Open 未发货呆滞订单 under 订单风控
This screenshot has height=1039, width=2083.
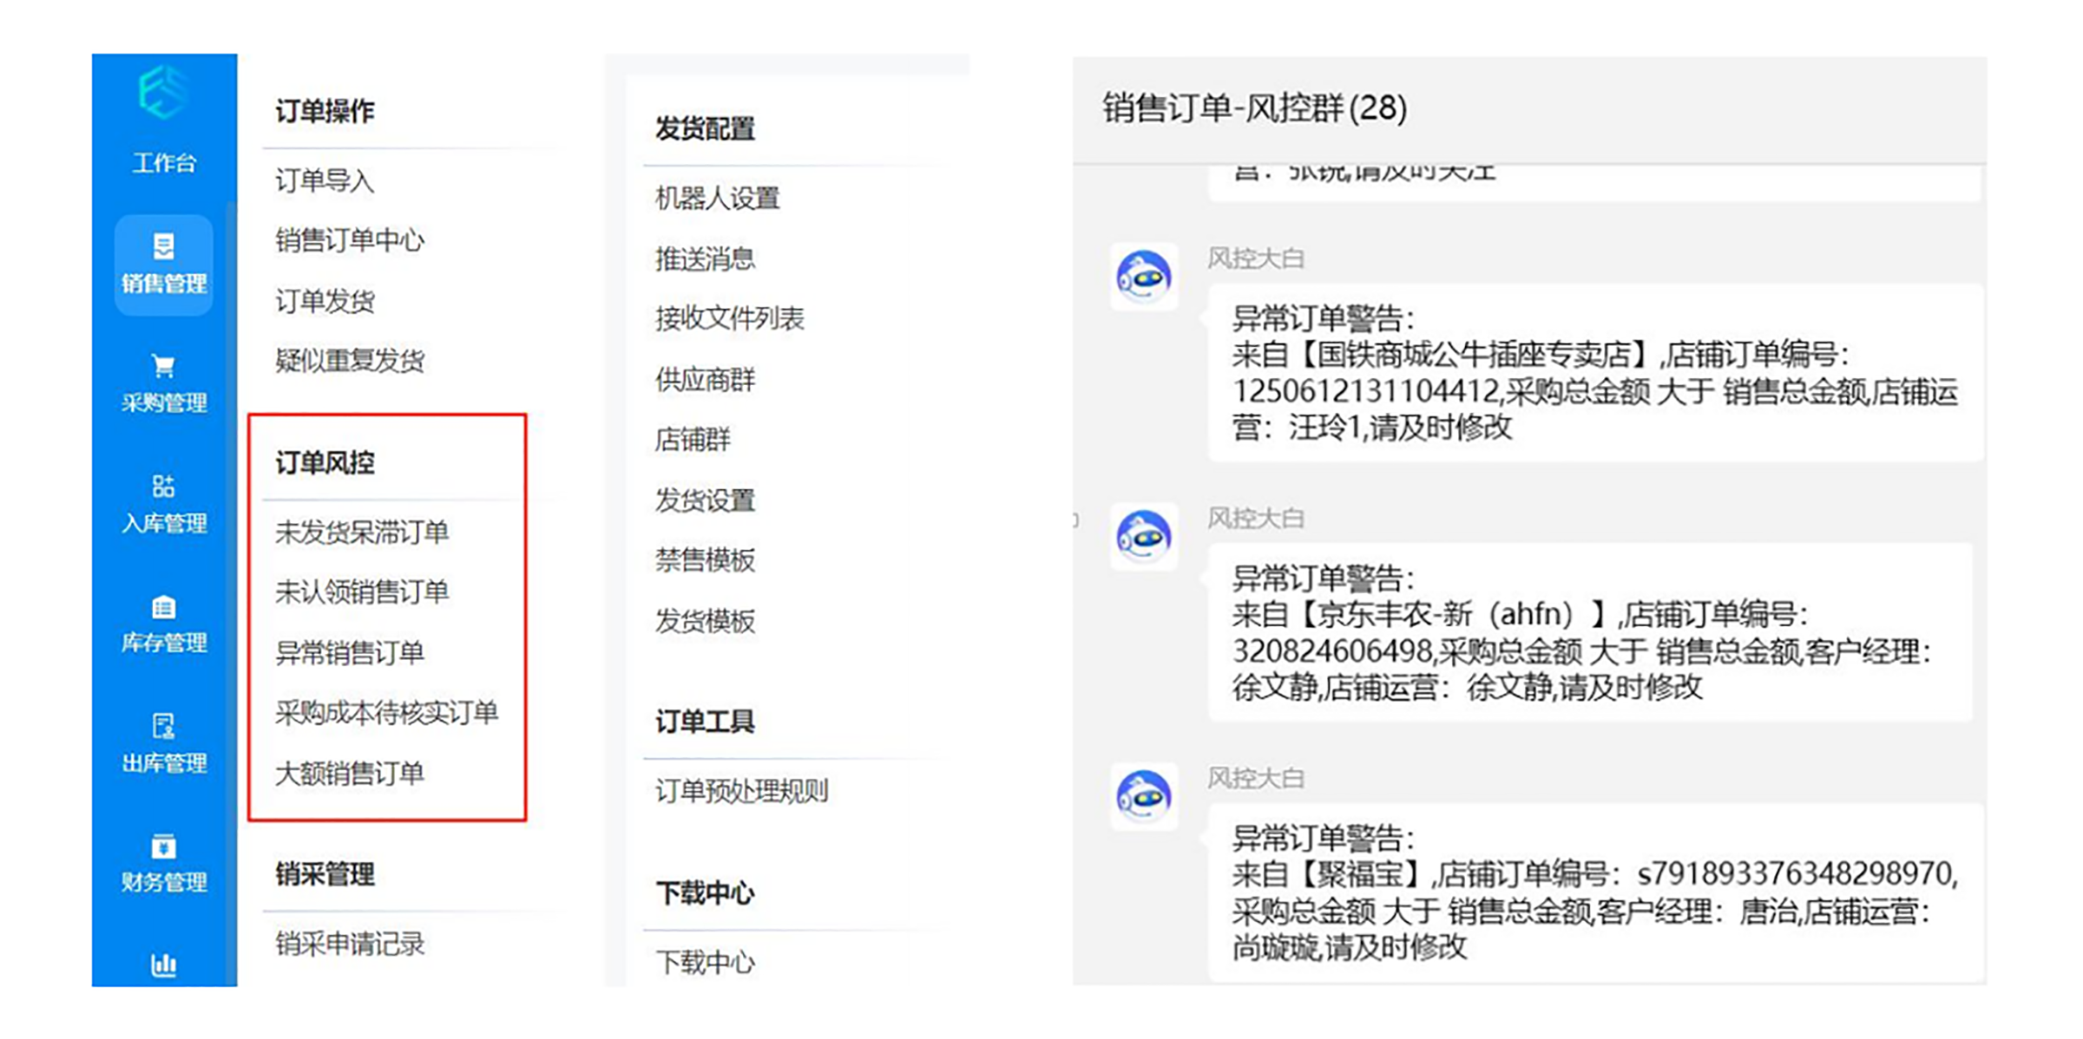point(362,532)
